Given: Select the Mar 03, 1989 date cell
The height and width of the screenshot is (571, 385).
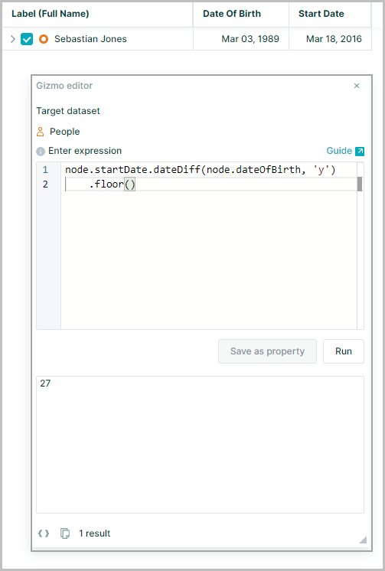Looking at the screenshot, I should point(241,39).
